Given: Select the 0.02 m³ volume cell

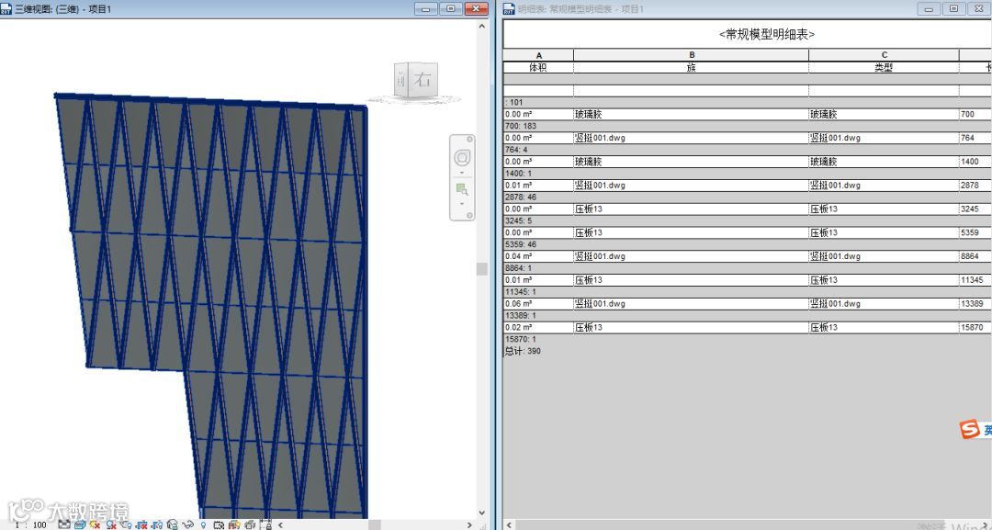Looking at the screenshot, I should click(539, 328).
